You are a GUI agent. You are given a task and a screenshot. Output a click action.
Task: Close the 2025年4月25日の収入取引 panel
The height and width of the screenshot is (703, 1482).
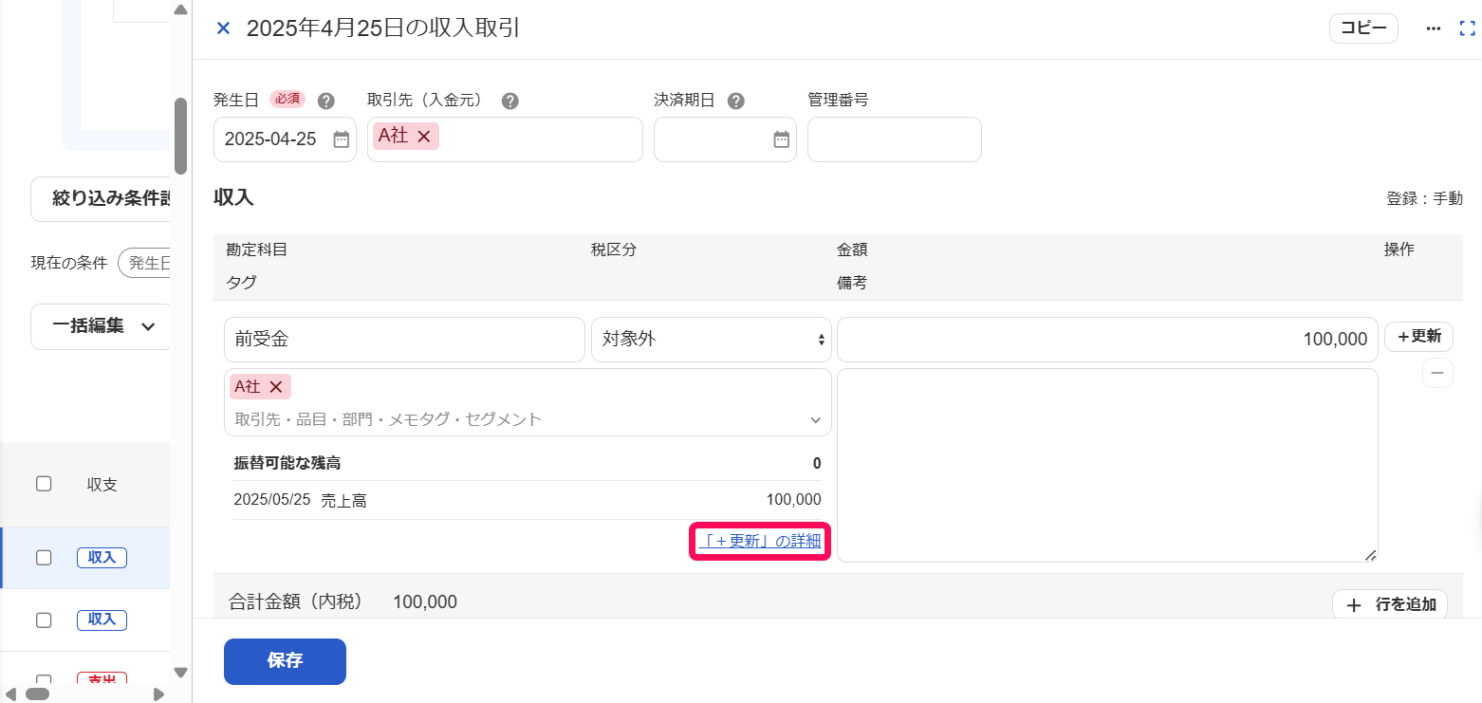(223, 28)
